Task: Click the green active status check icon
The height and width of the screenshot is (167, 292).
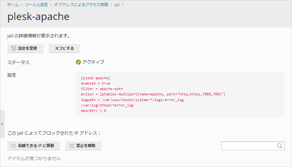Action: tap(78, 62)
